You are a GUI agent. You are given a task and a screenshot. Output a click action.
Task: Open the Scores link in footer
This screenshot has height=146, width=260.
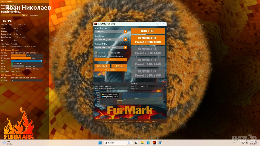[130, 121]
